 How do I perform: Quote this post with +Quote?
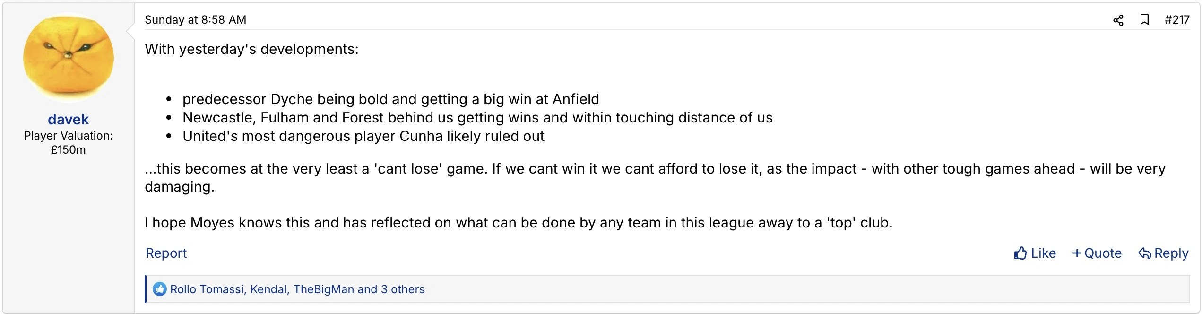pos(1097,253)
